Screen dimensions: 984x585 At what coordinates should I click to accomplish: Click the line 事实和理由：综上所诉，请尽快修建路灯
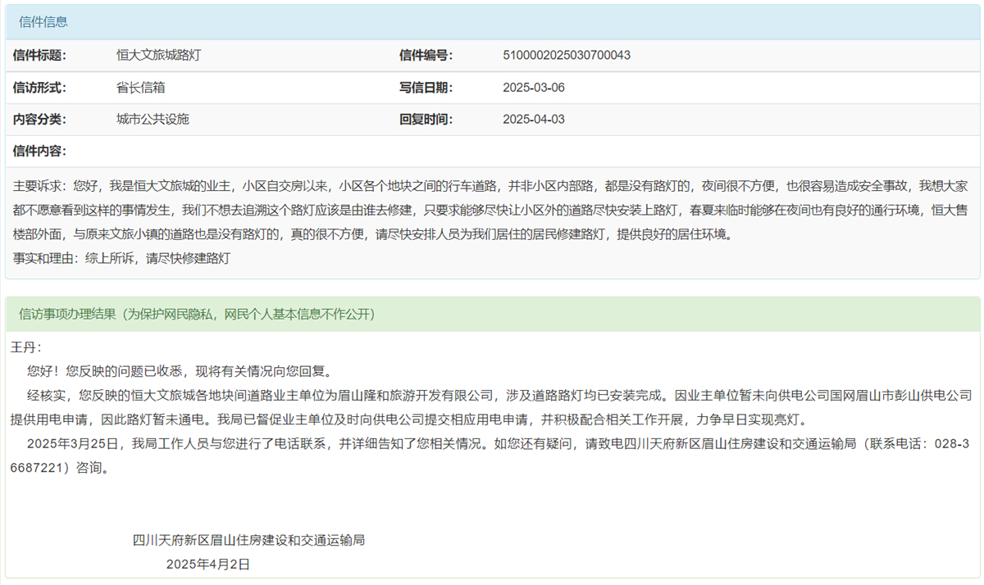(x=122, y=258)
